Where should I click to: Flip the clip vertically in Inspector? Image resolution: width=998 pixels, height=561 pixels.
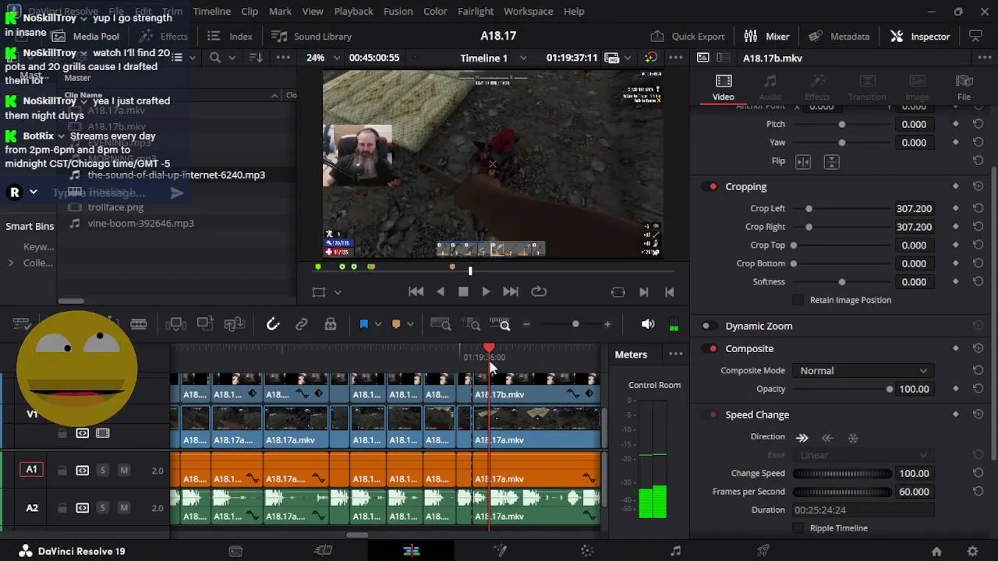pos(832,161)
